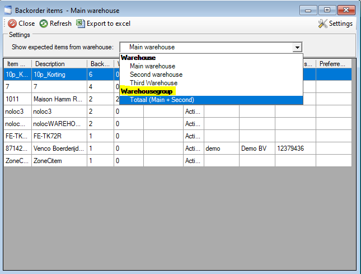Click the Venco Boerderijd... description cell

(x=59, y=148)
